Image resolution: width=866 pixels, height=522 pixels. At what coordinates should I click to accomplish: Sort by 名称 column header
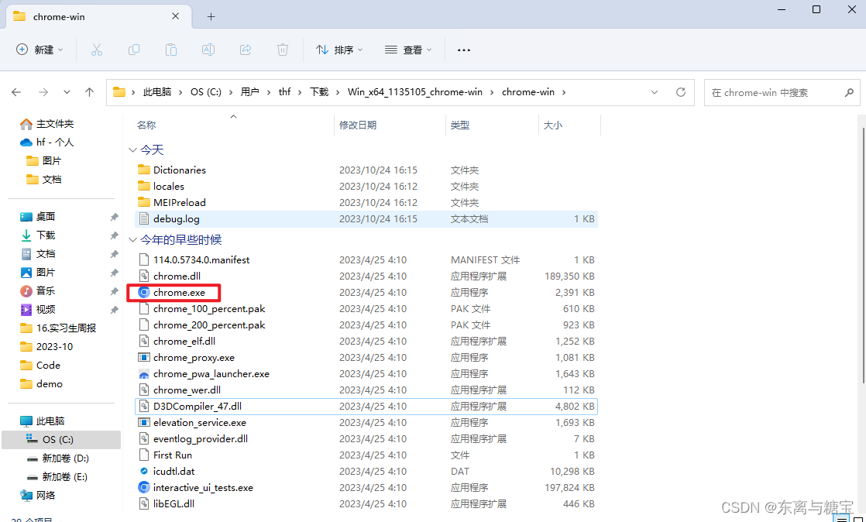pos(146,125)
